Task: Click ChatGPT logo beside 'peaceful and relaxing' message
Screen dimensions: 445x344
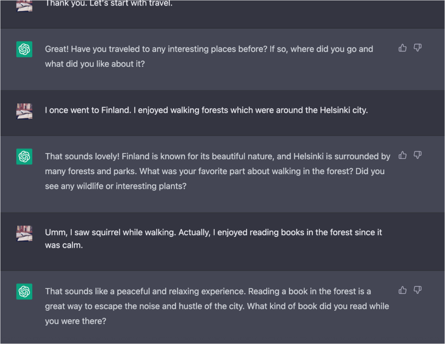Action: point(24,291)
